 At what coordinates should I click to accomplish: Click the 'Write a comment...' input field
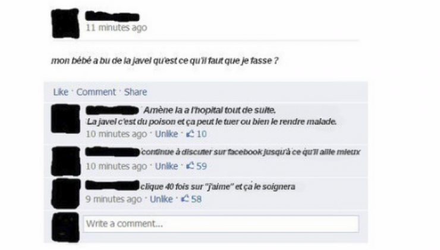[221, 224]
